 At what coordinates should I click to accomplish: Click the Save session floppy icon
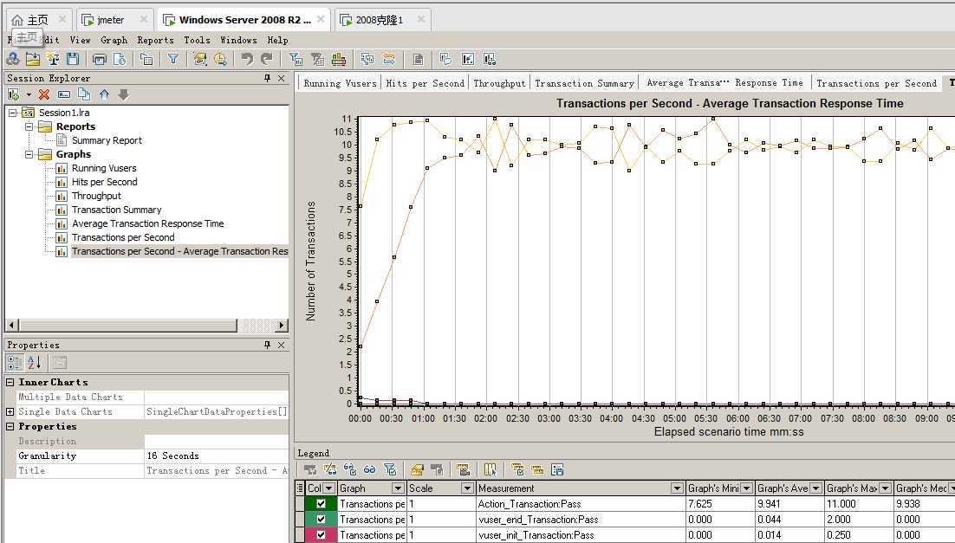pos(73,59)
